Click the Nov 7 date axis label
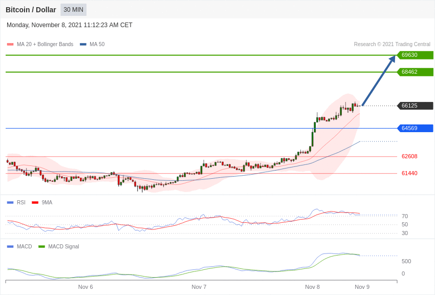Image resolution: width=435 pixels, height=295 pixels. (x=199, y=287)
